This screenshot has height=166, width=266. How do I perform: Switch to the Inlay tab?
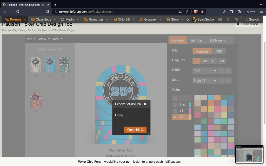(197, 40)
